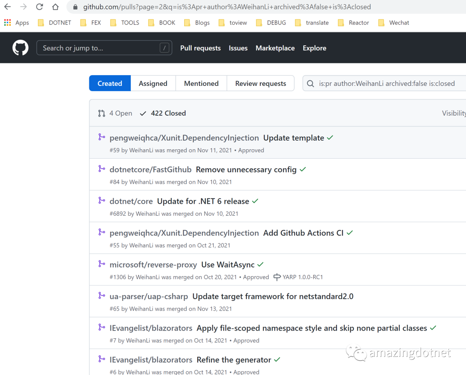Open Refine the generator pull request
466x375 pixels.
pos(234,360)
